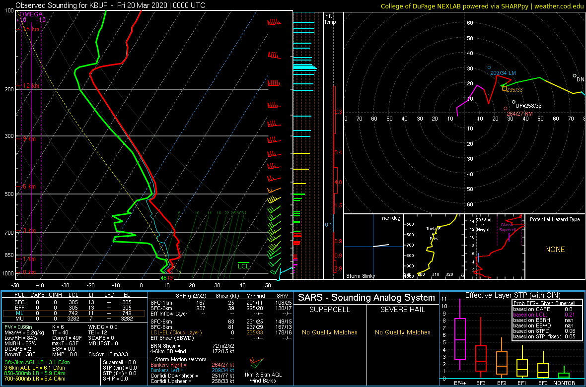This screenshot has width=586, height=387.
Task: Click the based on STP_fixed row
Action: [x=544, y=337]
